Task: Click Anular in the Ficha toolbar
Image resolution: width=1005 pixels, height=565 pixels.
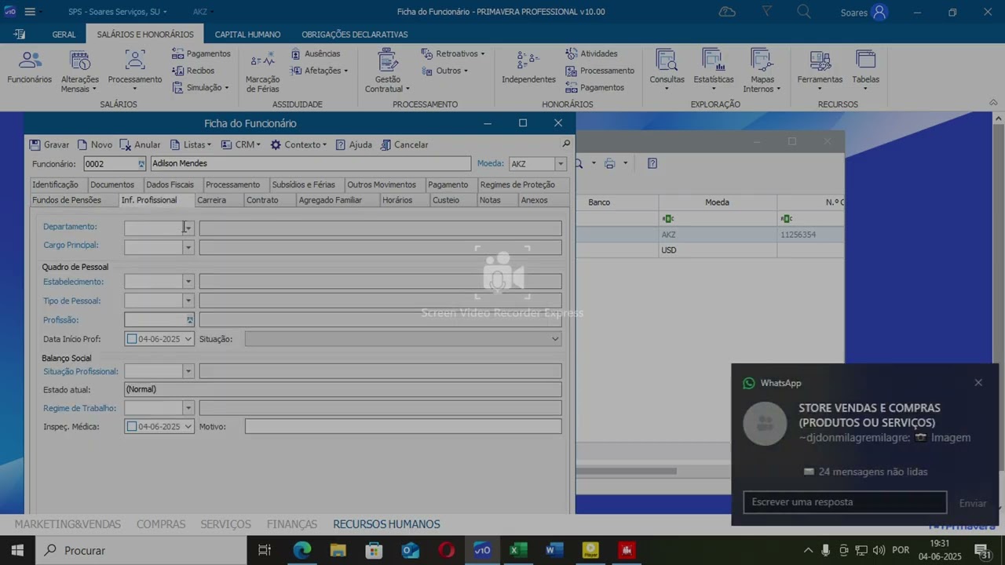Action: (x=140, y=144)
